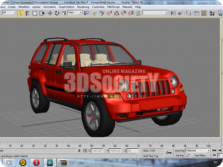Toggle Spinner Snap
This screenshot has width=223, height=167.
(131, 13)
